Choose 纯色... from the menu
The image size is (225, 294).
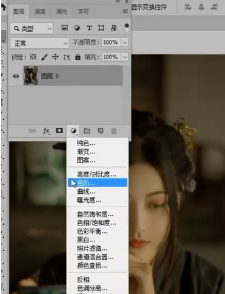98,143
